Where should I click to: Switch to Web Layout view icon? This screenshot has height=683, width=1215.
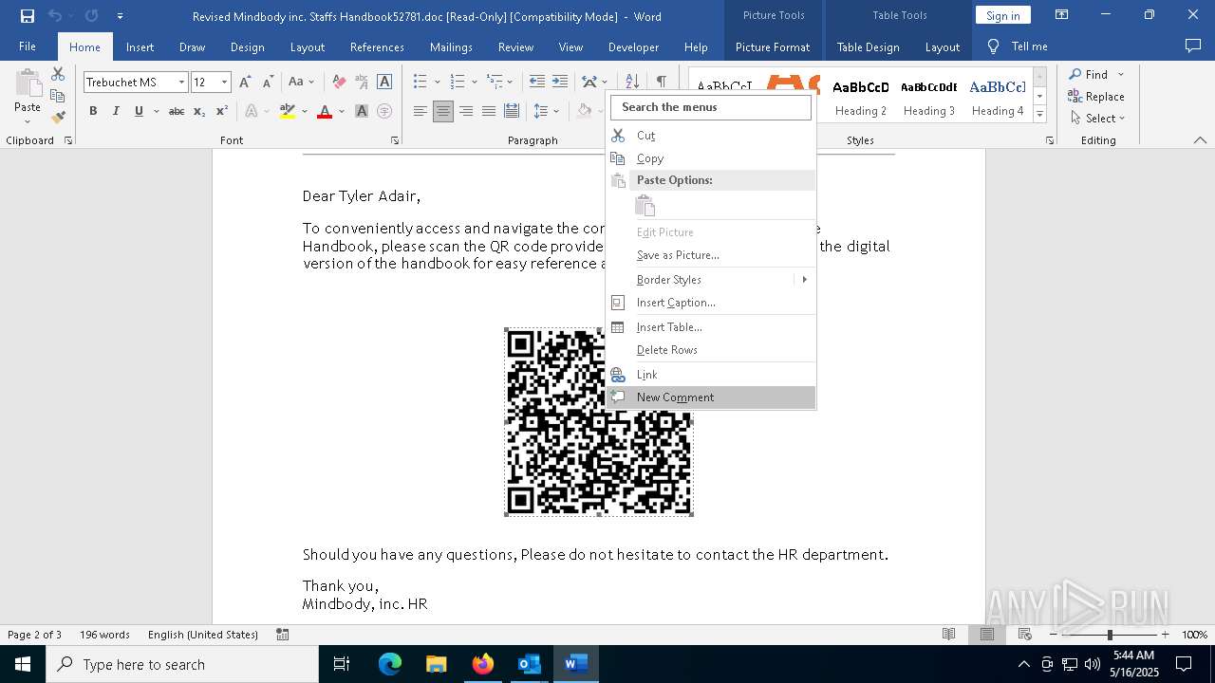pyautogui.click(x=1024, y=634)
